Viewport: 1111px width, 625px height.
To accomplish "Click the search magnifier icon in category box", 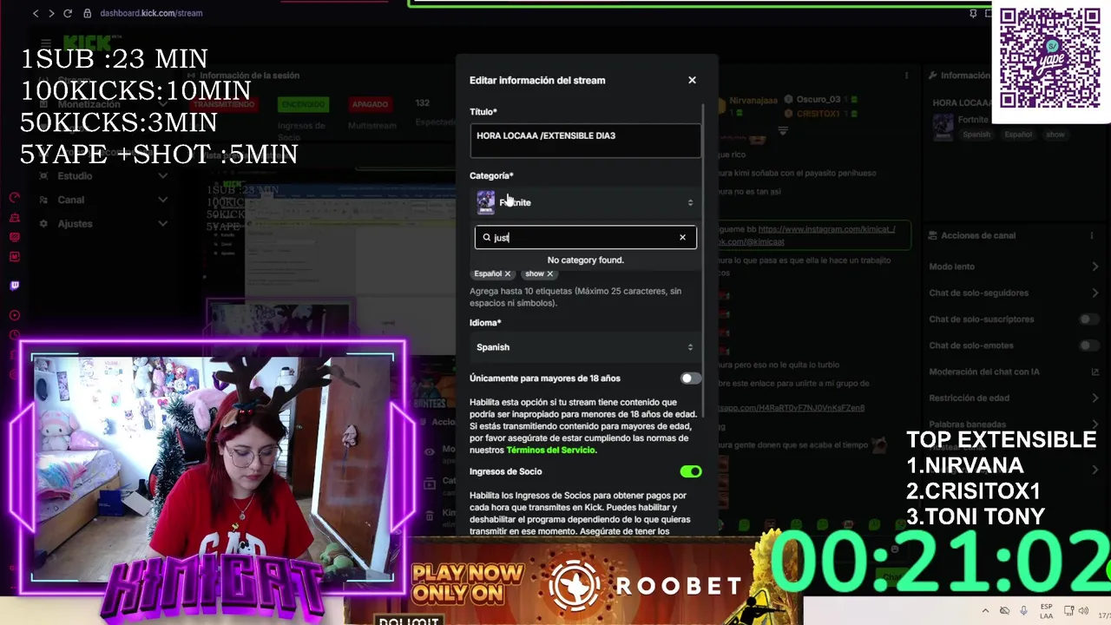I will point(487,237).
